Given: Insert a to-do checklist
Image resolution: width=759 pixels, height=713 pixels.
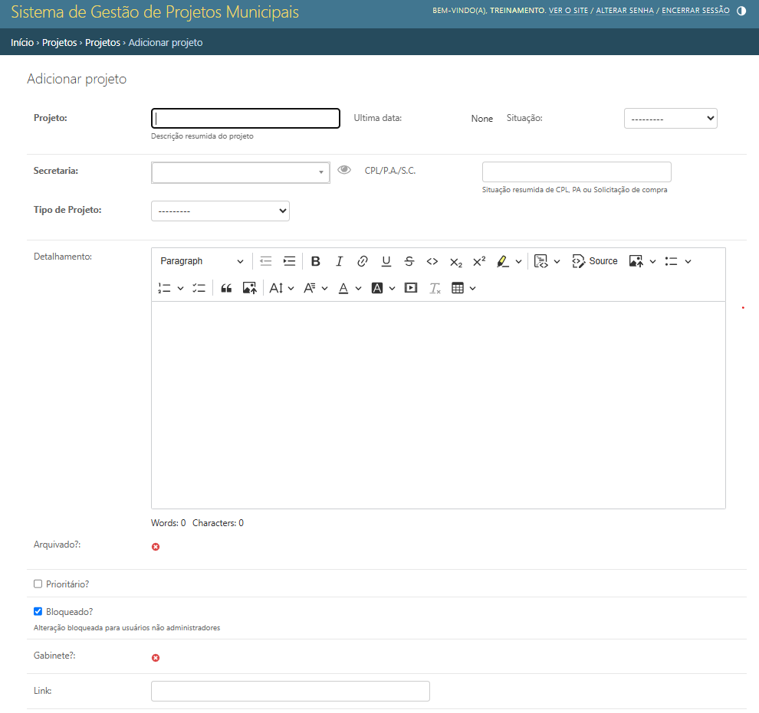Looking at the screenshot, I should (199, 289).
